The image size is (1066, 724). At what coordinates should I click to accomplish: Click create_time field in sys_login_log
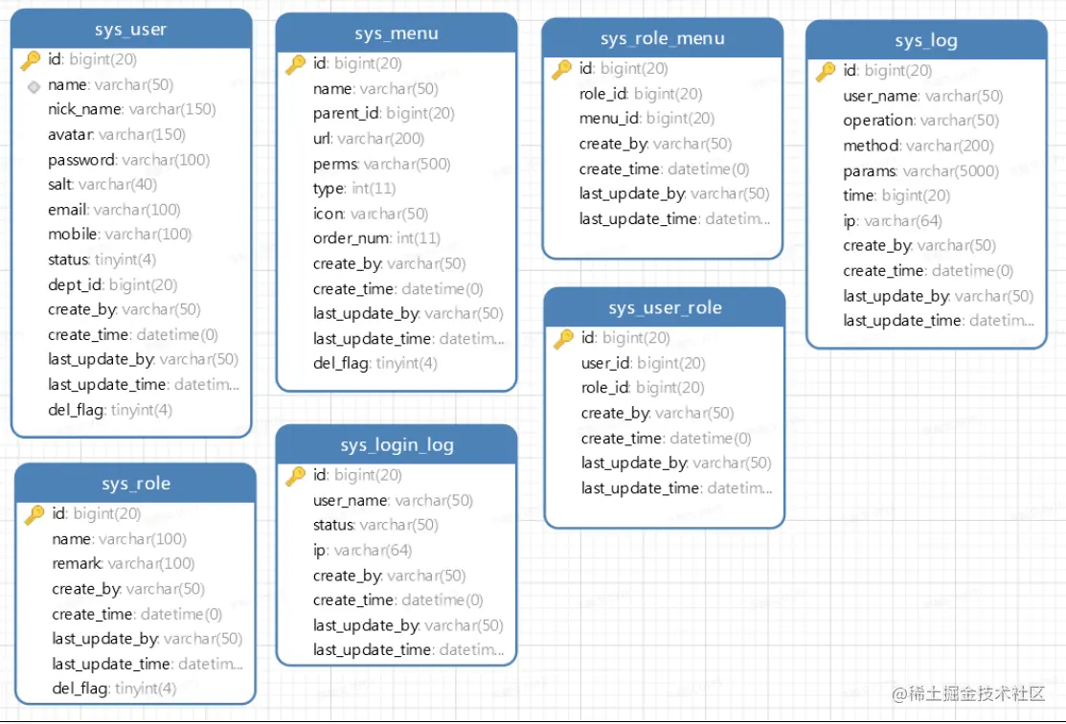(398, 600)
